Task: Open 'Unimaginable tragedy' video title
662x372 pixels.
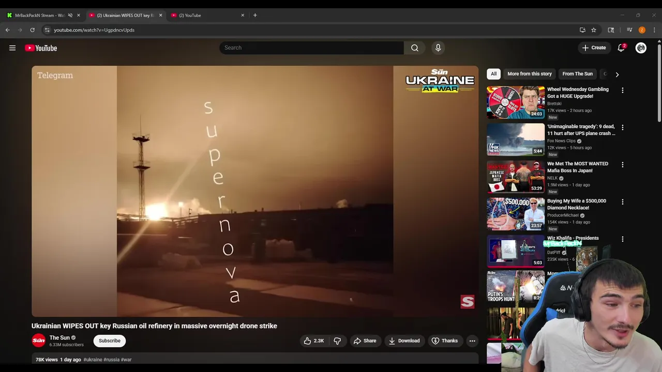Action: 581,130
